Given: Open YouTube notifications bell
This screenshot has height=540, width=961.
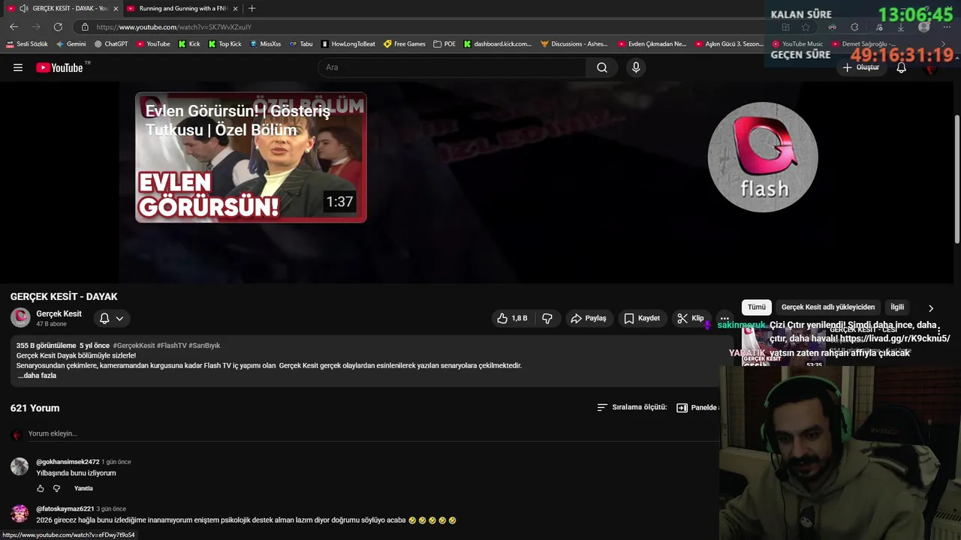Looking at the screenshot, I should pyautogui.click(x=902, y=67).
